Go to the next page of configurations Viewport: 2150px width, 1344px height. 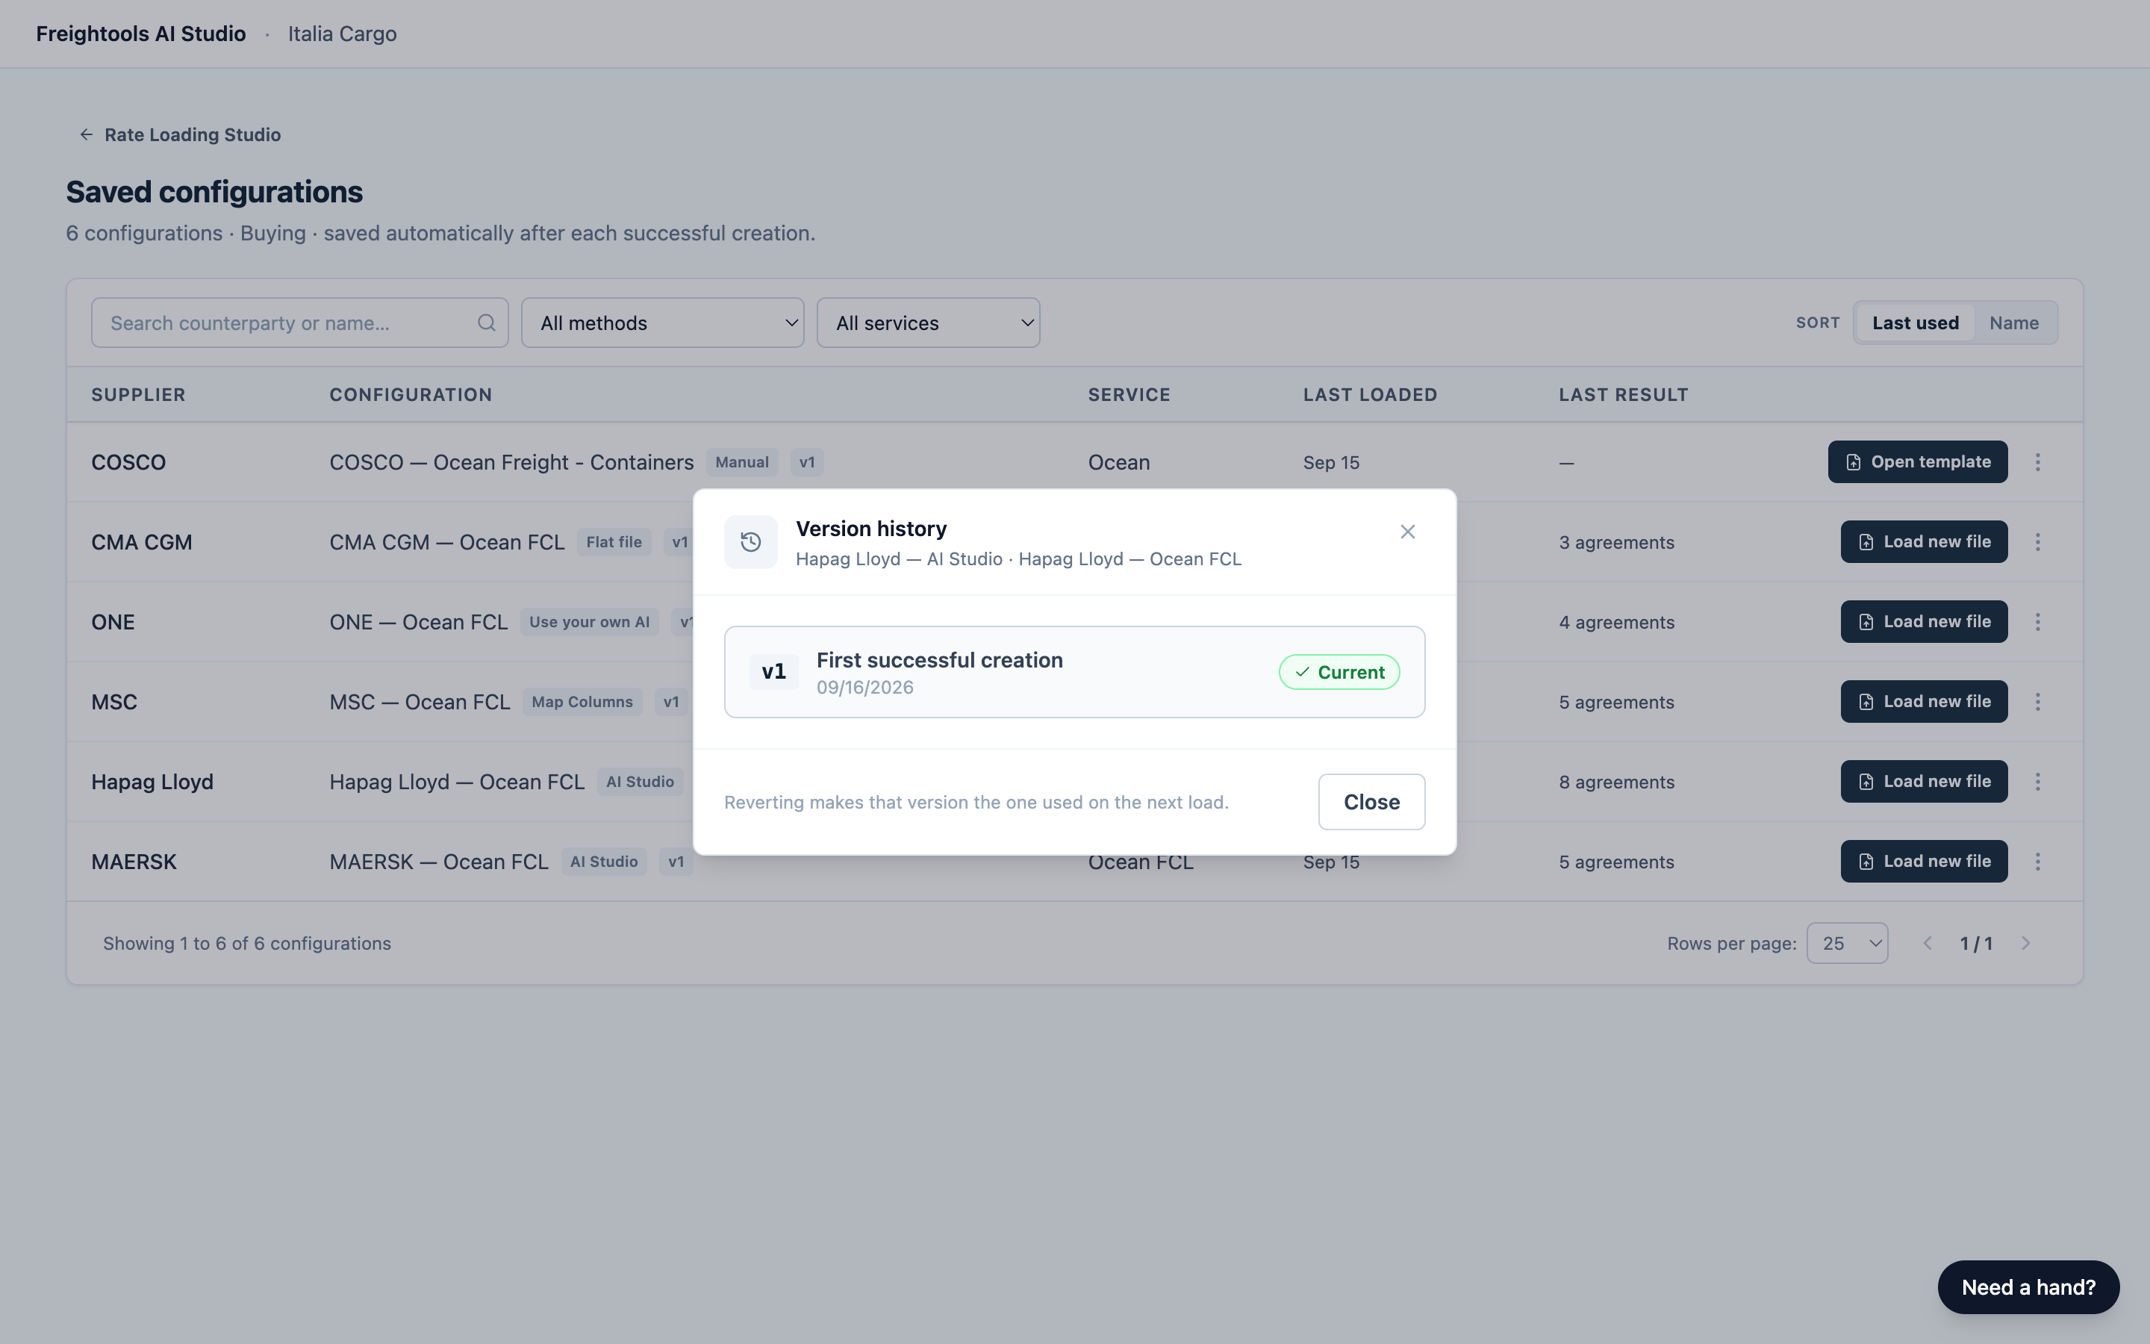coord(2025,943)
